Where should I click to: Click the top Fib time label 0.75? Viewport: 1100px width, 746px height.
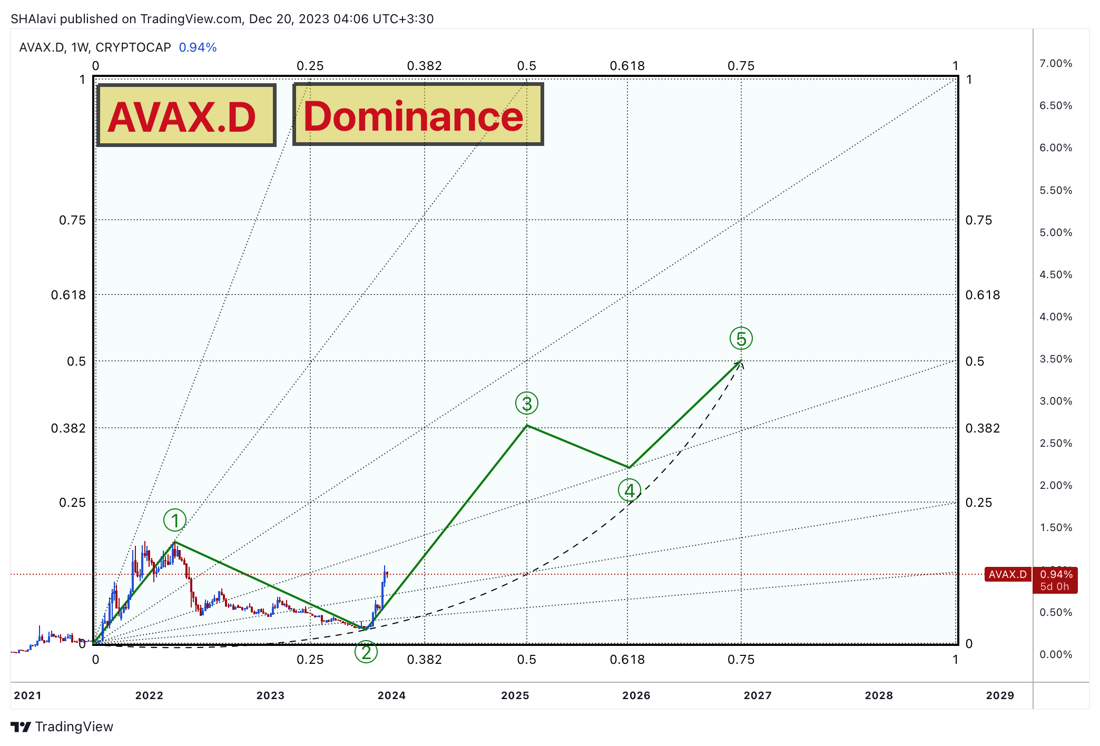pos(741,66)
